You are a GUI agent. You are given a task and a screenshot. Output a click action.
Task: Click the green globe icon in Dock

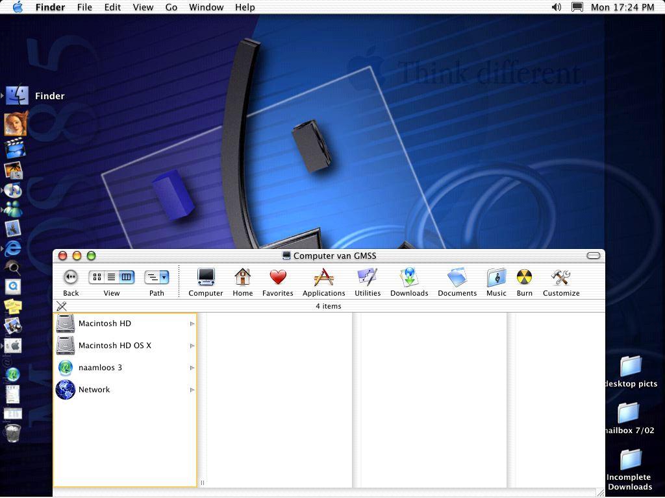13,374
